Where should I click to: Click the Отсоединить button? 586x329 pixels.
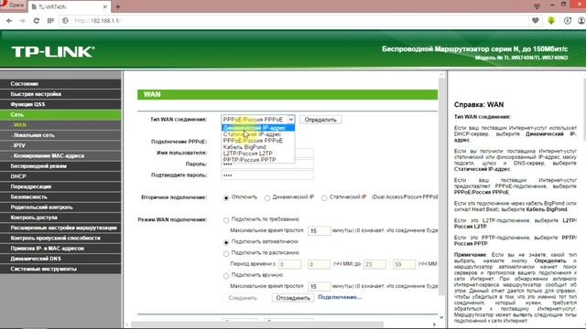tap(293, 298)
